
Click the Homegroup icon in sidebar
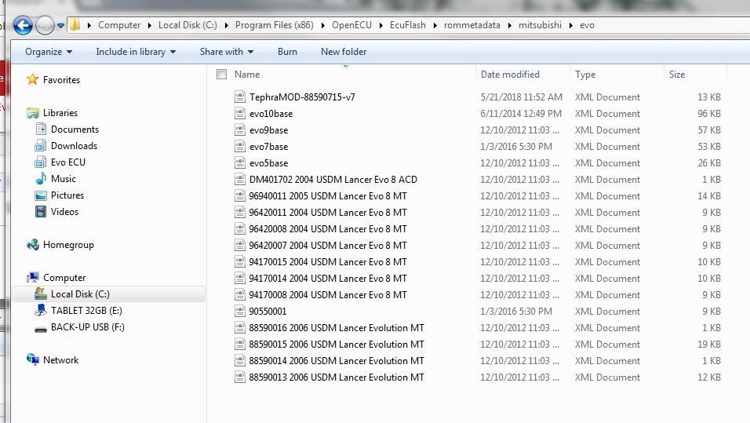32,245
